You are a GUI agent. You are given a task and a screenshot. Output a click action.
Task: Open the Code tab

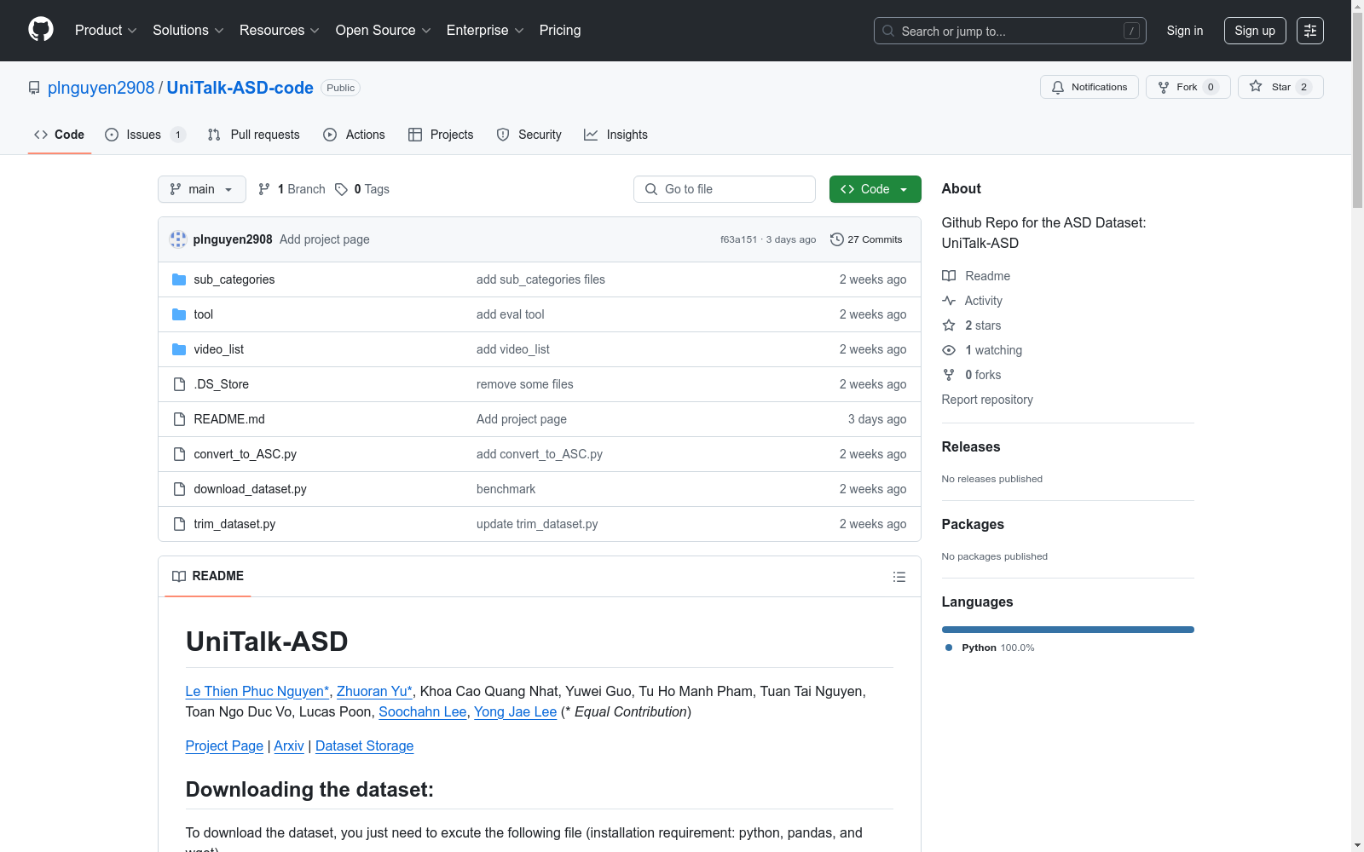click(60, 135)
